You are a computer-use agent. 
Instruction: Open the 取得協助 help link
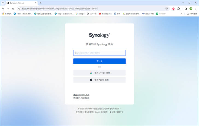click(x=86, y=98)
